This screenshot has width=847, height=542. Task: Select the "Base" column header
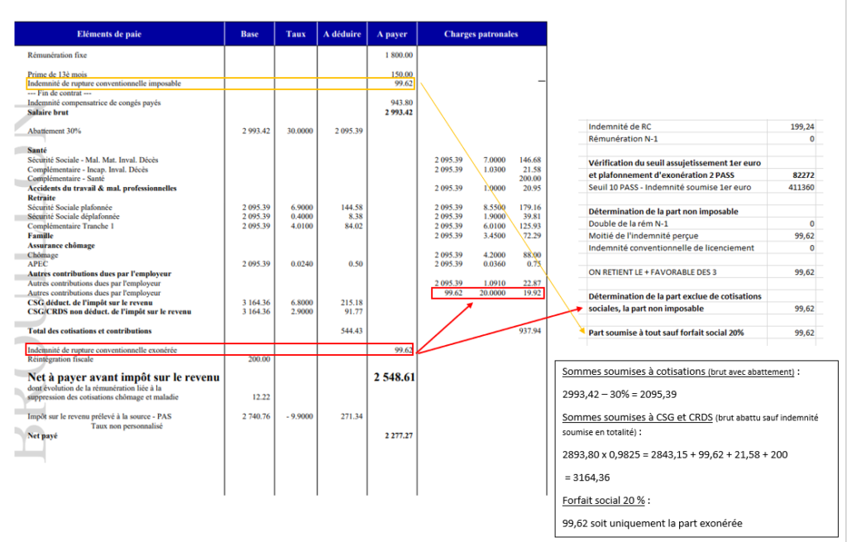coord(249,33)
